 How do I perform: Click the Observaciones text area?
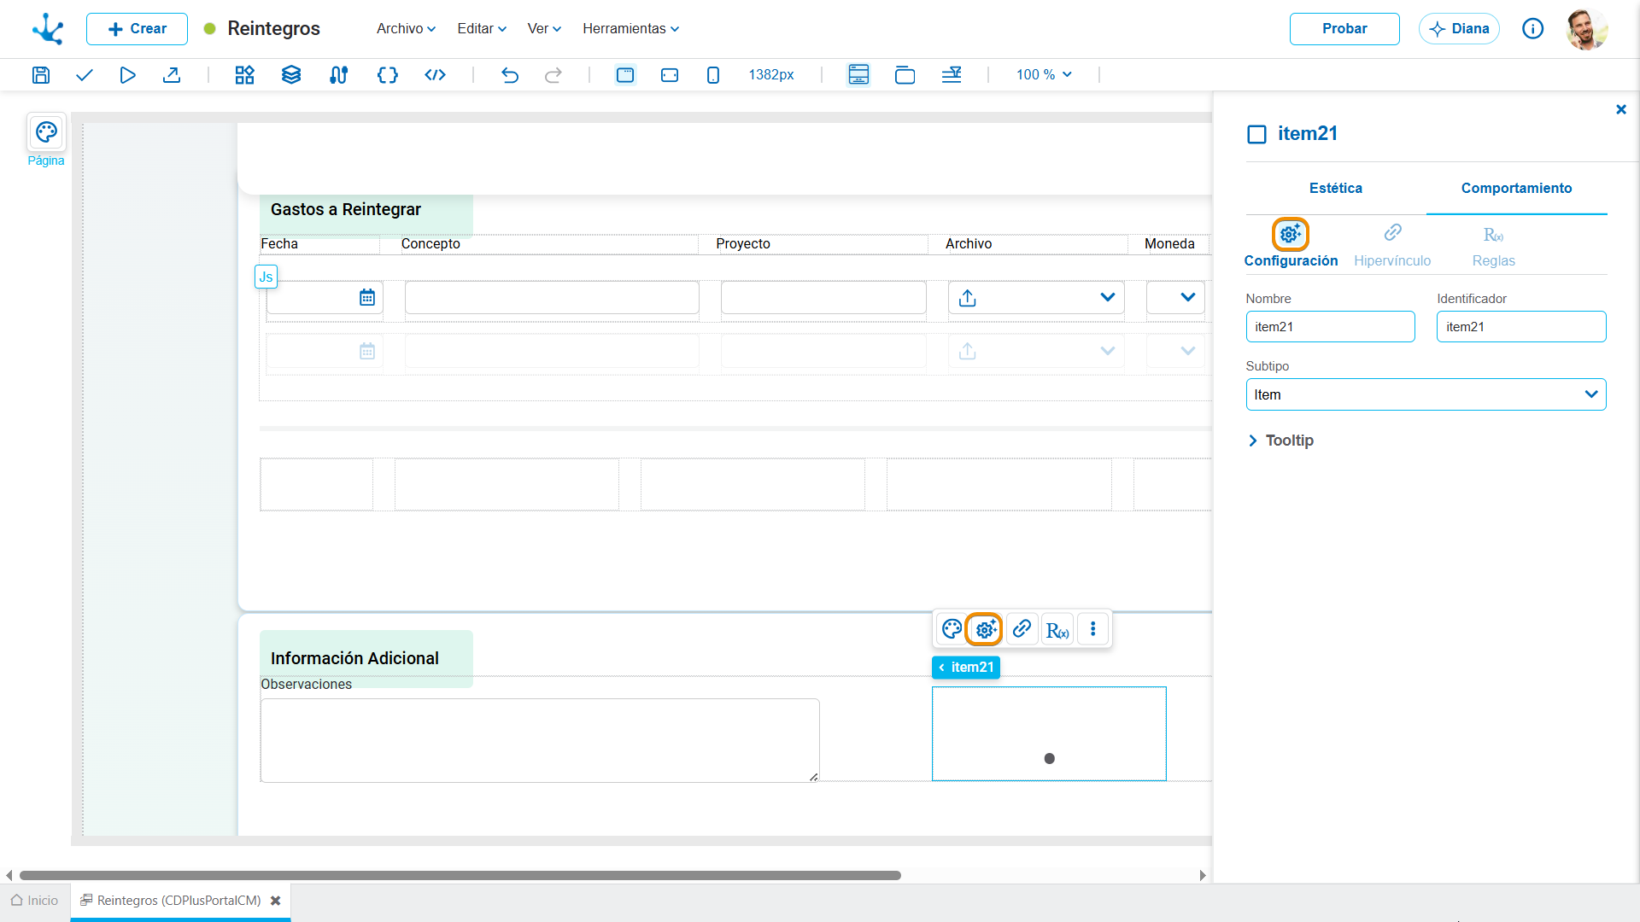[540, 740]
